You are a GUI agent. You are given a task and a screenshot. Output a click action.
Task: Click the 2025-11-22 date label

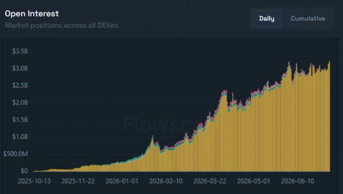(x=78, y=181)
